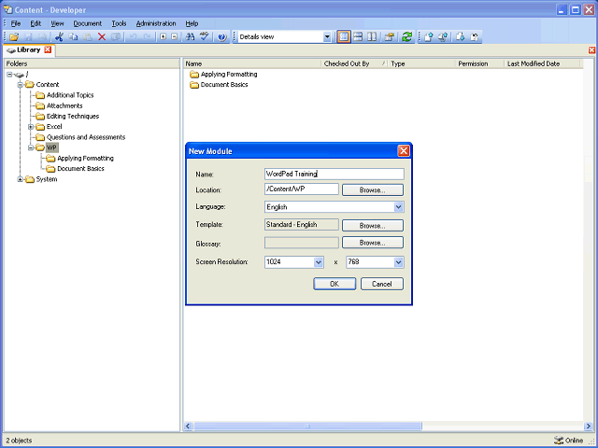Confirm New Module with OK
The height and width of the screenshot is (448, 598).
335,284
